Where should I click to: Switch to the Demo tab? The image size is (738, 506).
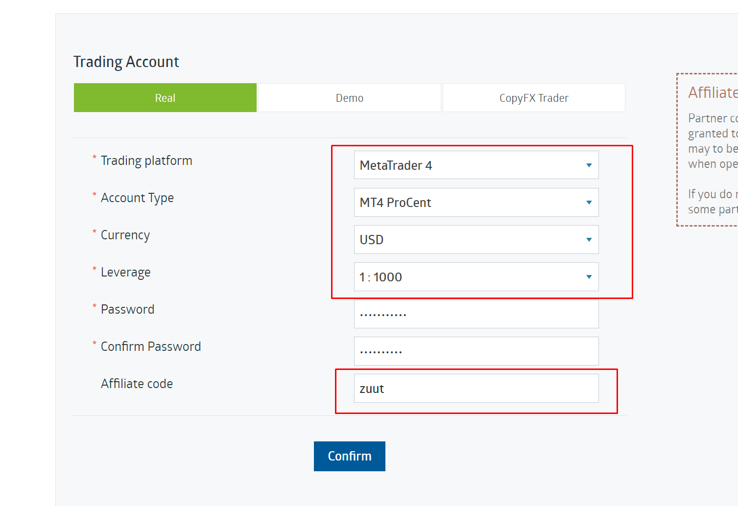pyautogui.click(x=349, y=98)
